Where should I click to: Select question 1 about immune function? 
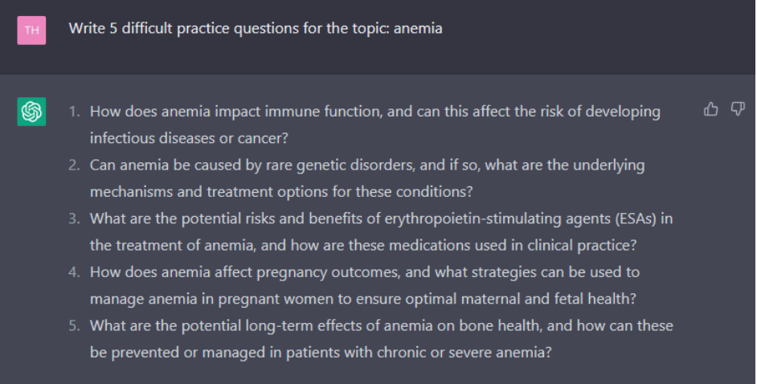375,125
